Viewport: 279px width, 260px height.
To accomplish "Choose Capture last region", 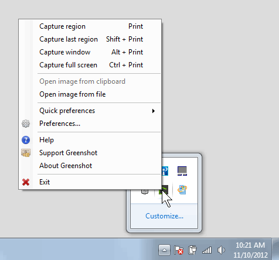I will (x=90, y=39).
